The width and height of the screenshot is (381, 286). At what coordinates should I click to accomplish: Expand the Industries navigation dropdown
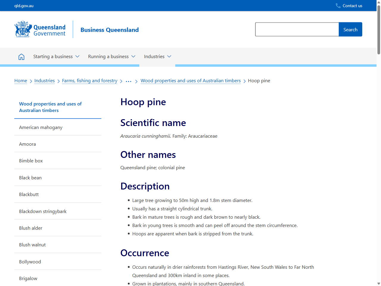157,56
